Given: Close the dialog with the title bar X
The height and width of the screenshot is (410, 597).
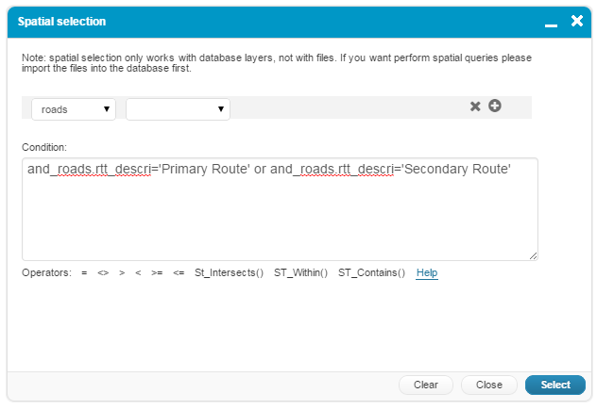Looking at the screenshot, I should [576, 20].
